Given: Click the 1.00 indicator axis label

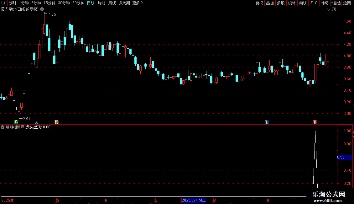Looking at the screenshot, I should 347,131.
